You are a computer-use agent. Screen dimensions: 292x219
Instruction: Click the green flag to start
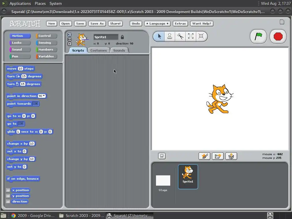(258, 36)
